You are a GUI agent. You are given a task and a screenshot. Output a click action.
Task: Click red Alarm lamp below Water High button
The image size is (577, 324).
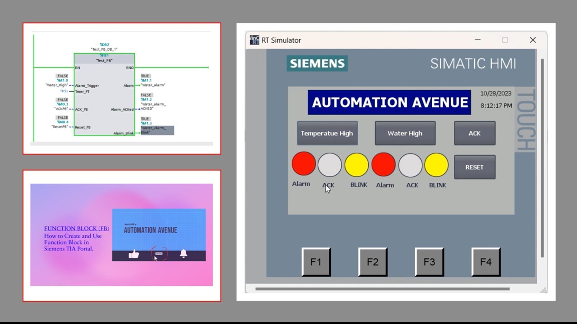coord(384,164)
